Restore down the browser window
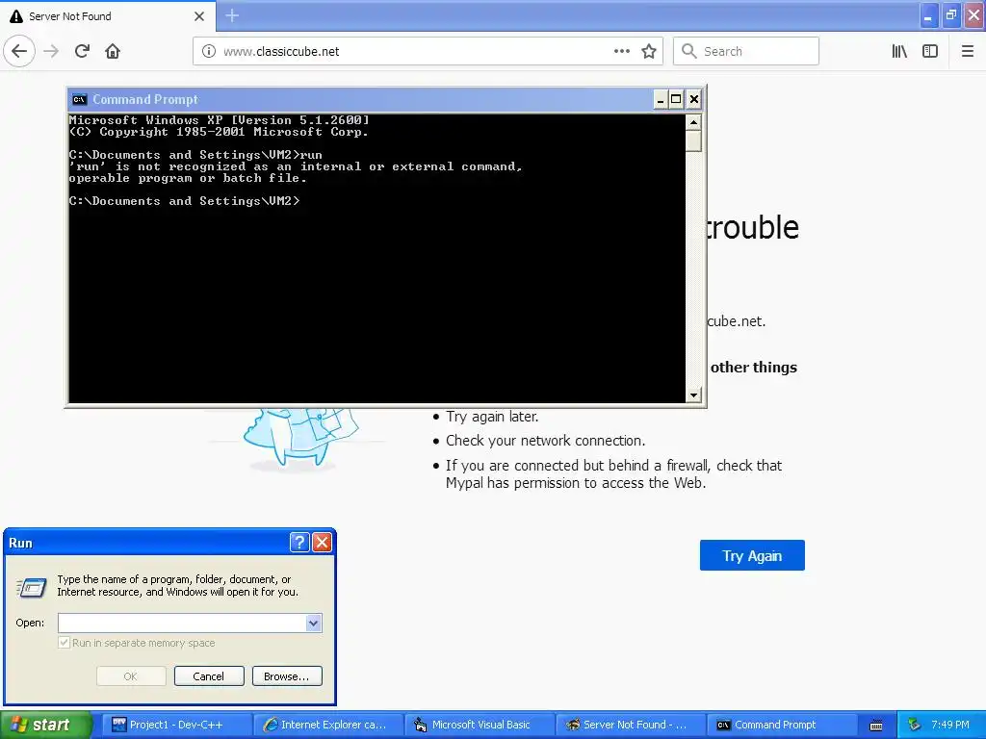Viewport: 986px width, 739px height. coord(950,15)
